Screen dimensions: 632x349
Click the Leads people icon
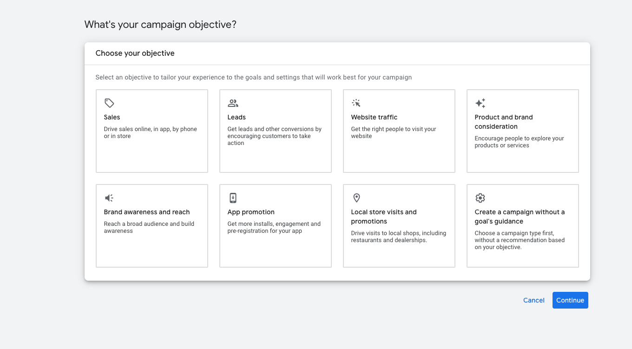pos(233,103)
